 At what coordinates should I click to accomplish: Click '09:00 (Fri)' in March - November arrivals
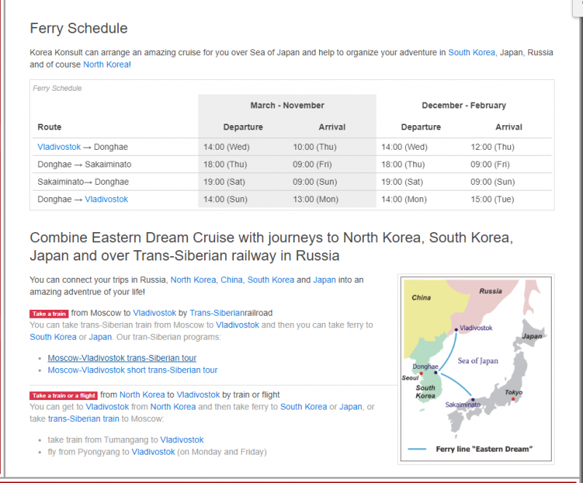coord(312,164)
